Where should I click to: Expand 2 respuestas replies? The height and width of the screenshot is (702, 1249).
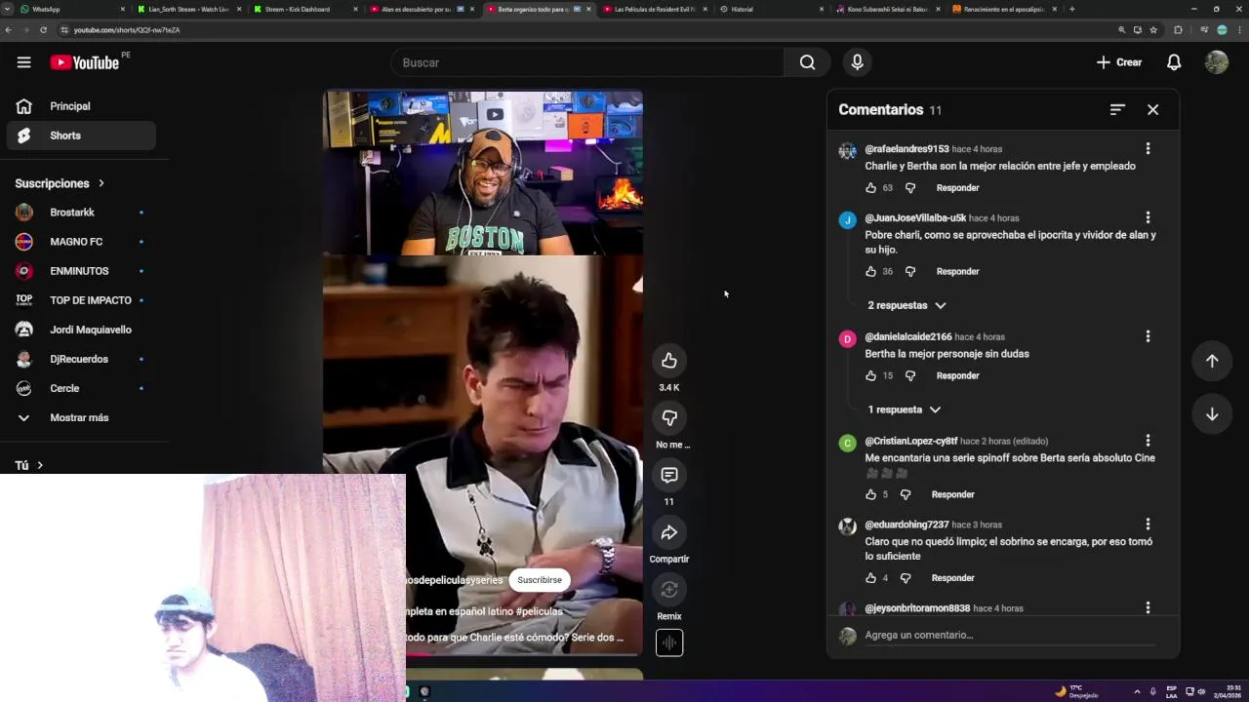pyautogui.click(x=907, y=305)
